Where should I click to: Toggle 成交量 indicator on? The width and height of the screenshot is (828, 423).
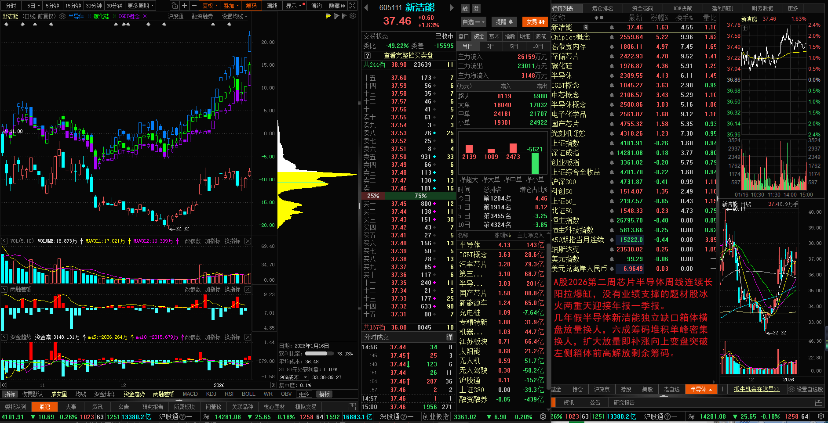tap(59, 394)
